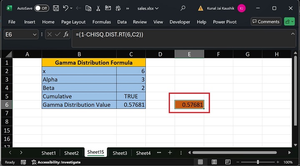The height and width of the screenshot is (166, 300).
Task: Collapse the formula bar chevron
Action: click(293, 34)
